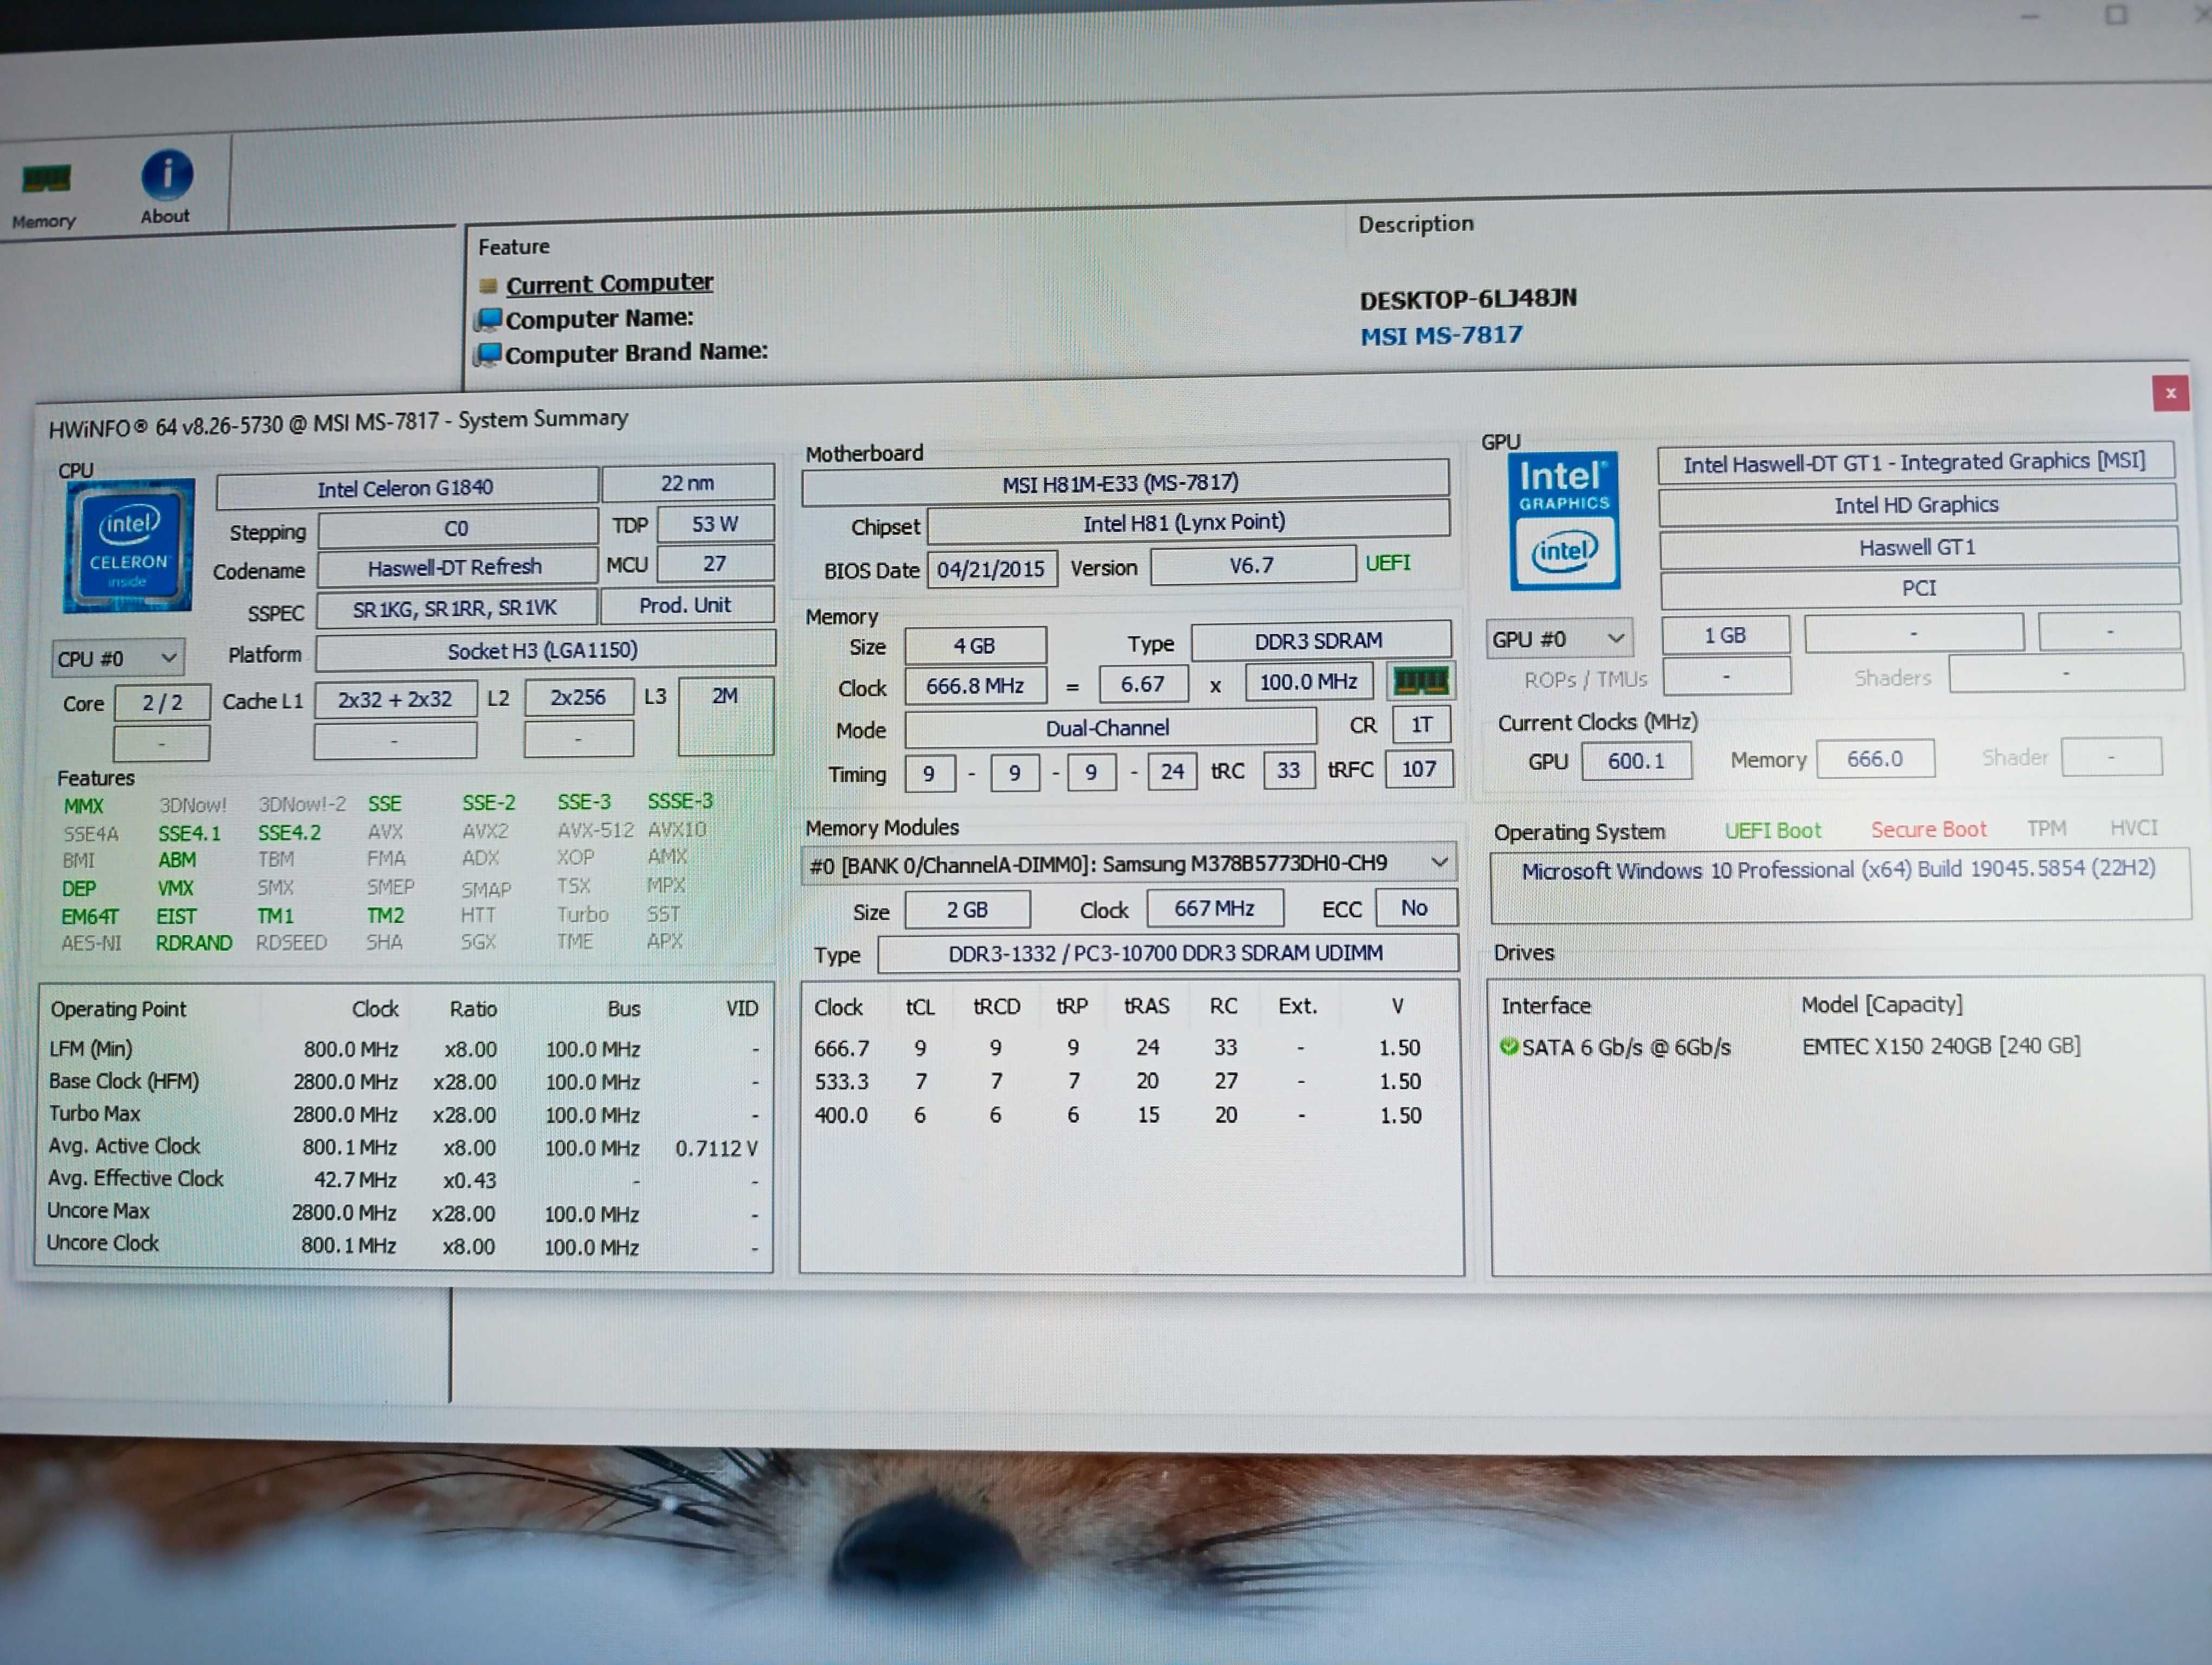Expand the memory module BANK 0 dropdown

[1128, 863]
